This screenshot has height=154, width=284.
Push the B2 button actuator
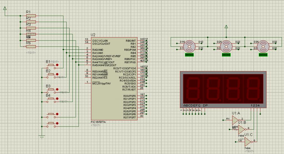point(51,74)
